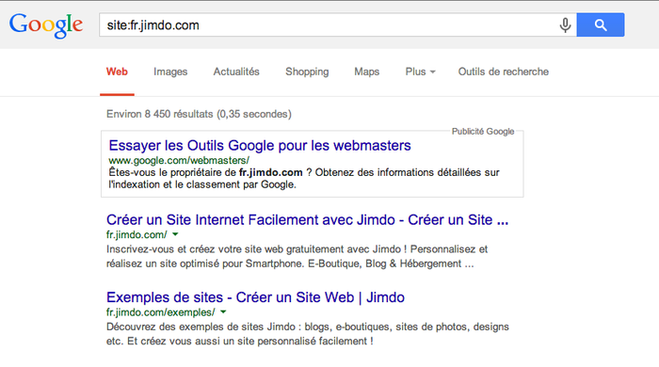This screenshot has width=659, height=367.
Task: Click the Publicité Google label
Action: (x=483, y=132)
